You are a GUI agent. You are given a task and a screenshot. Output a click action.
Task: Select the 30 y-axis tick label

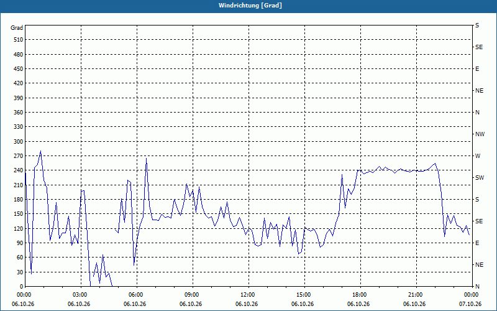click(20, 272)
